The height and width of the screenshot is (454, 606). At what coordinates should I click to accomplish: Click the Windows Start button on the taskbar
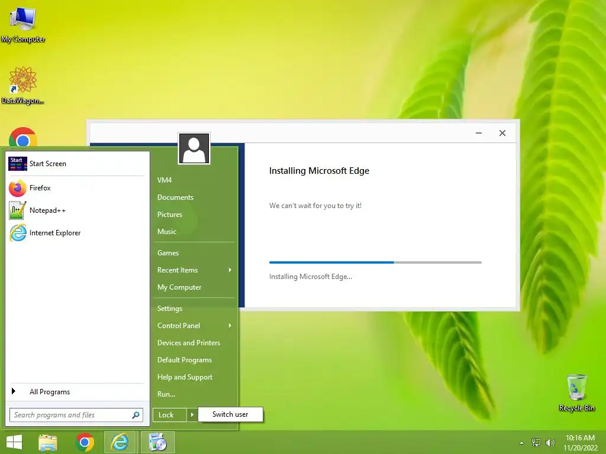14,442
